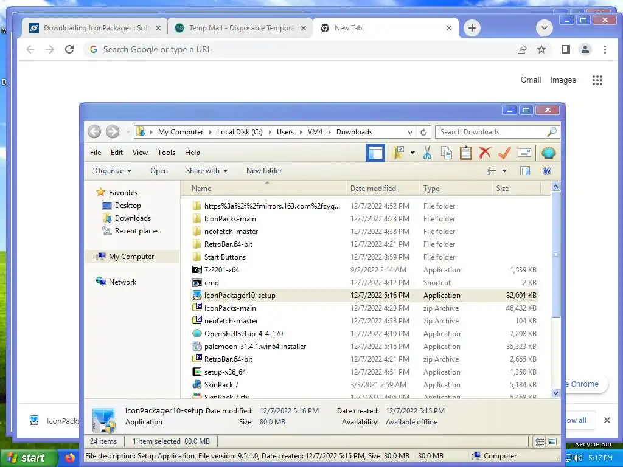This screenshot has height=467, width=623.
Task: Switch to details view in status bar
Action: 540,441
